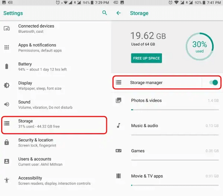Tap the 92% battery icon in status bar
The height and width of the screenshot is (196, 223).
[204, 3]
